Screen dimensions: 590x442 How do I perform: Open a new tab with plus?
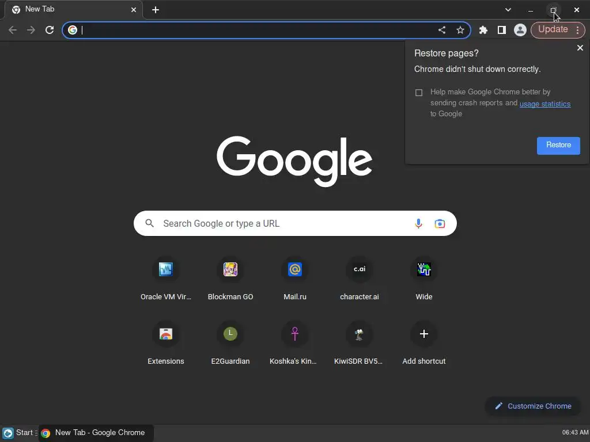click(156, 10)
